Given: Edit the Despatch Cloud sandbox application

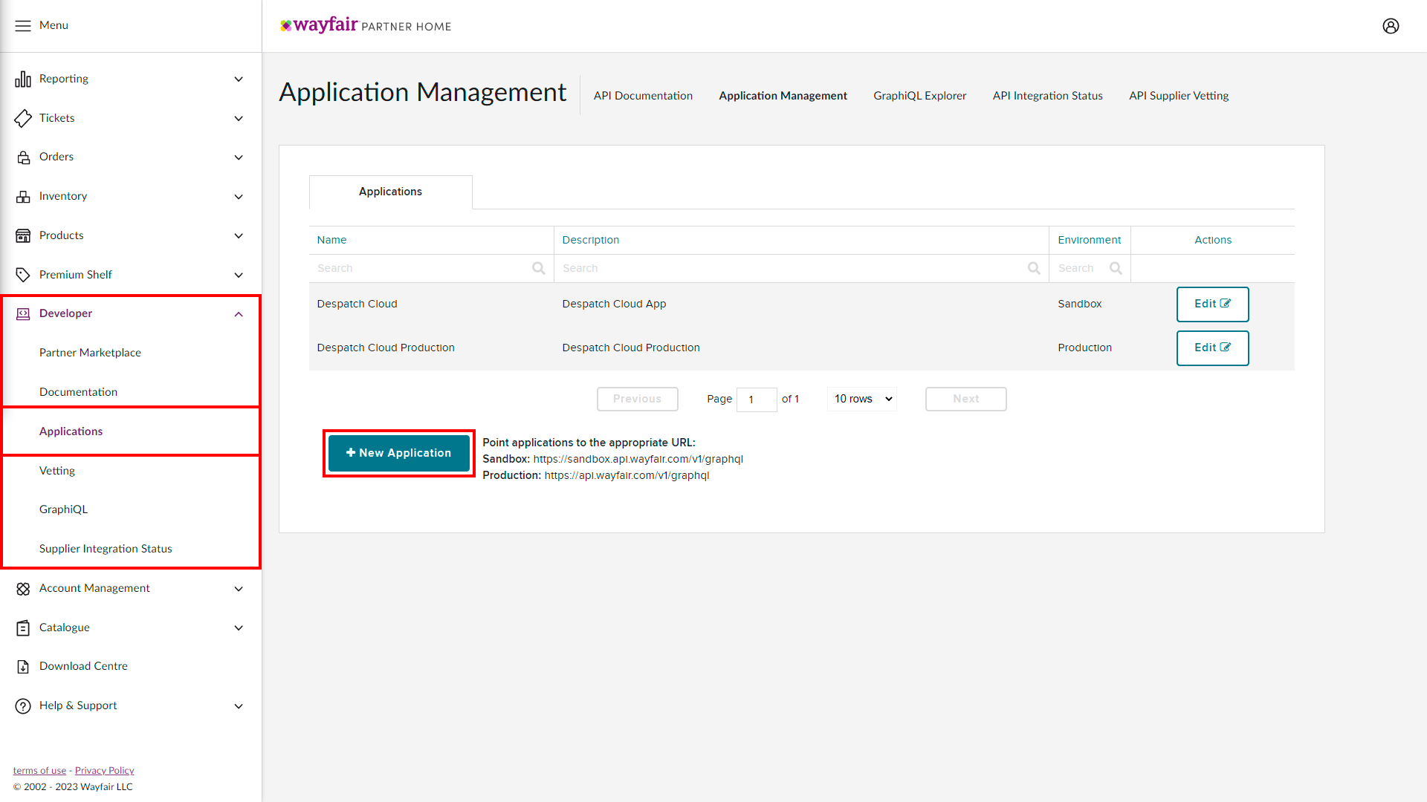Looking at the screenshot, I should point(1212,304).
